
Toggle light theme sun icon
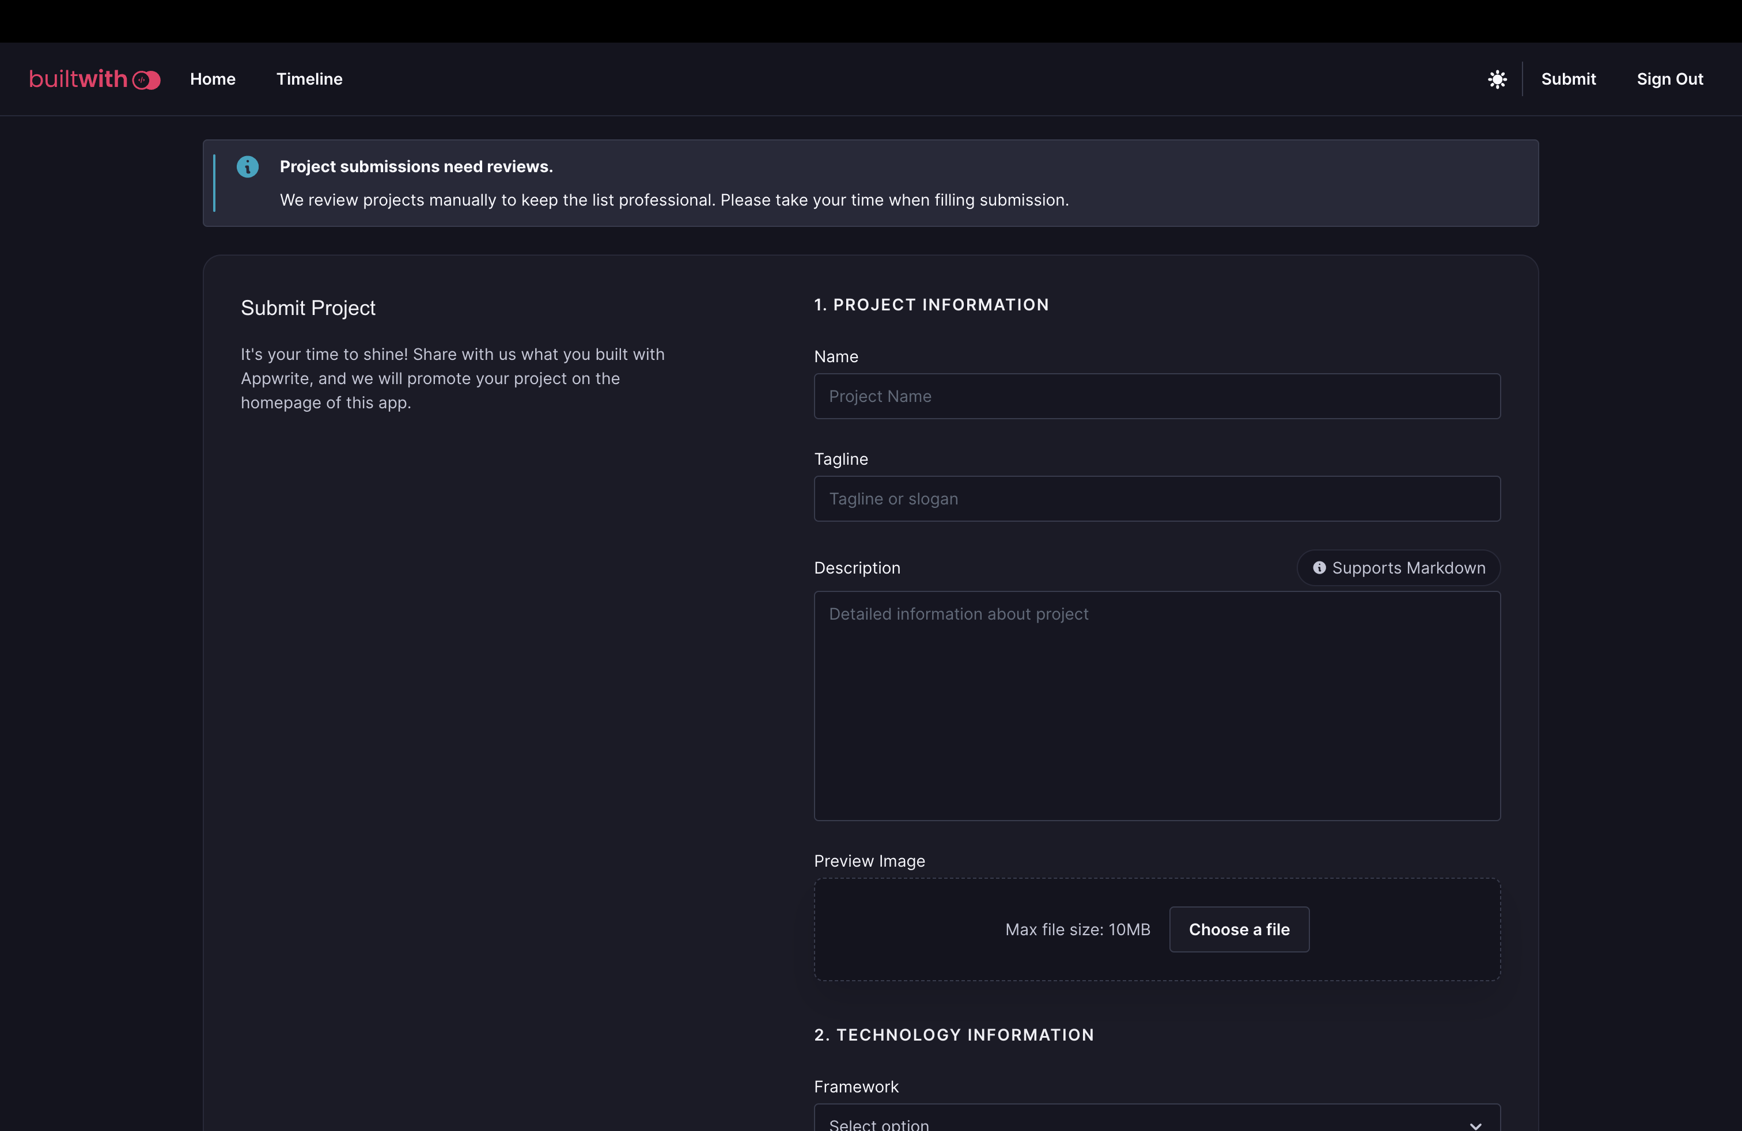coord(1498,79)
